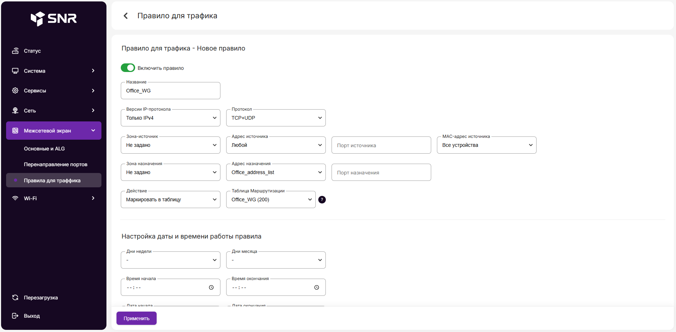Open Перенаправление портов menu item
The width and height of the screenshot is (676, 332).
pyautogui.click(x=56, y=164)
